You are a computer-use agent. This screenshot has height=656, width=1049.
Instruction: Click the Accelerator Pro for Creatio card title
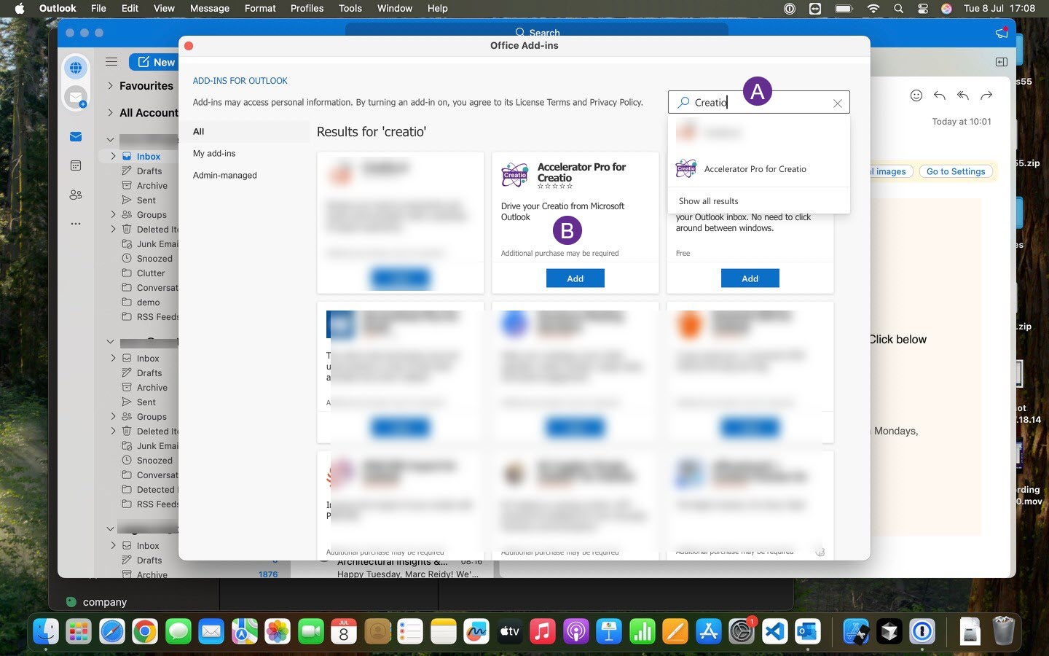click(x=581, y=172)
